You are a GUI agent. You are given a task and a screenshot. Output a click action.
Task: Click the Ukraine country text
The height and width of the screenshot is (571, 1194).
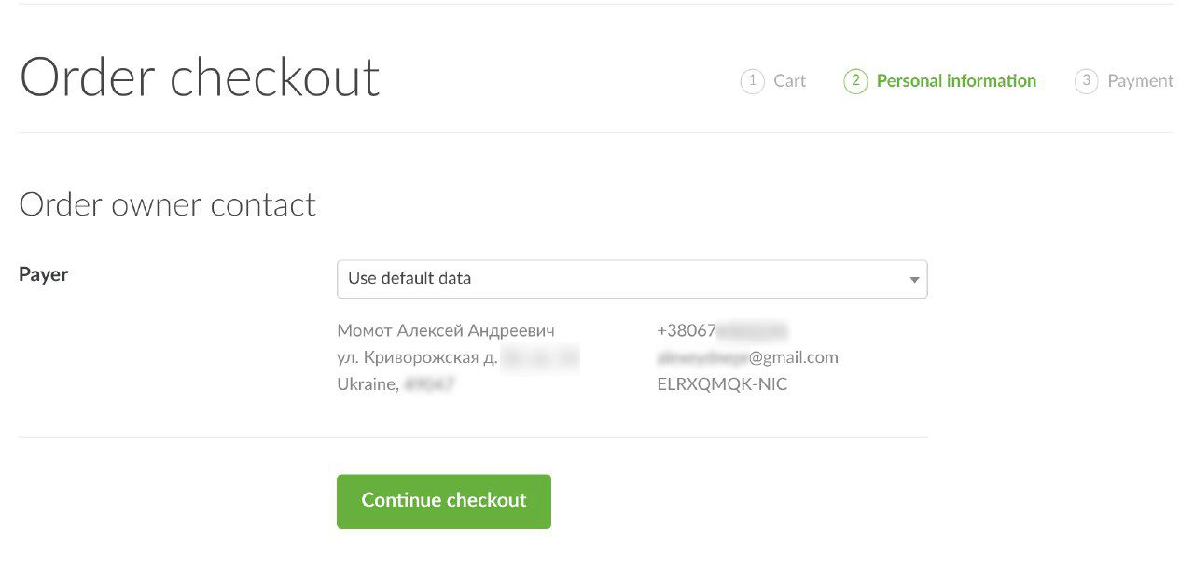tap(368, 384)
